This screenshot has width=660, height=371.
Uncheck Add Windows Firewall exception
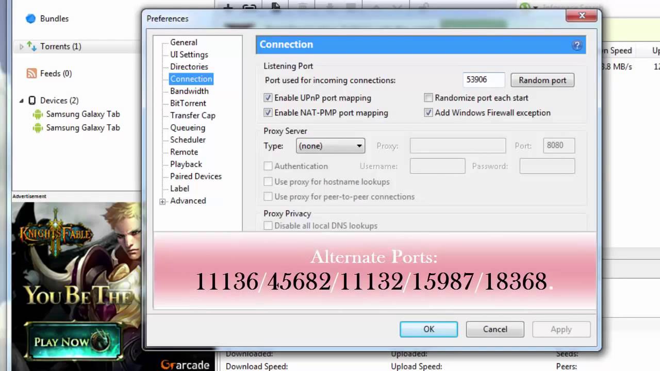(x=428, y=113)
